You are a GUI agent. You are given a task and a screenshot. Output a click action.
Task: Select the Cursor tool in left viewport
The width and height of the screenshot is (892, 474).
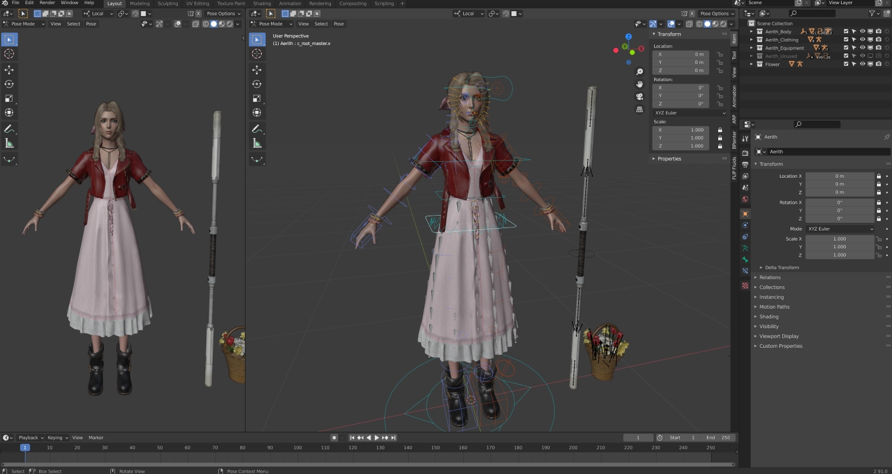9,54
